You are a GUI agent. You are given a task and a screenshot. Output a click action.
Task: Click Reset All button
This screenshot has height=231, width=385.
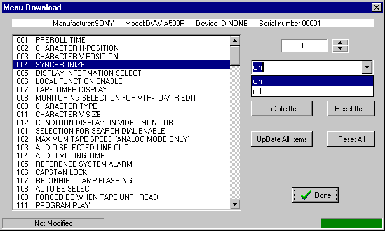351,139
